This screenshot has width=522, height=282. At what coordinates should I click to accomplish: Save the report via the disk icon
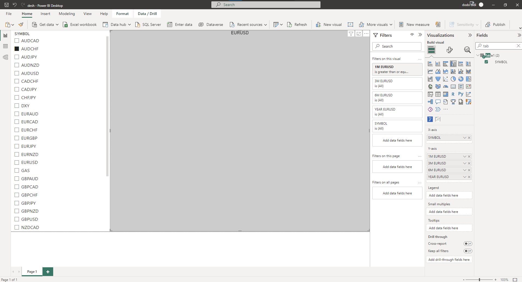(7, 5)
